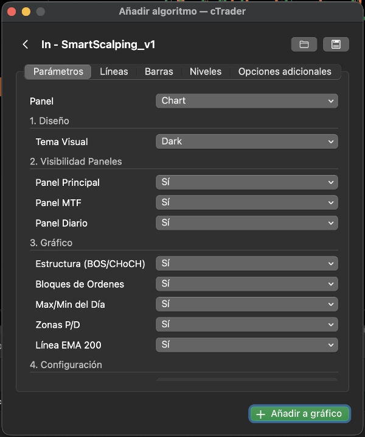Screen dimensions: 365x437
Task: Click the yellow minimize window button
Action: tap(26, 12)
